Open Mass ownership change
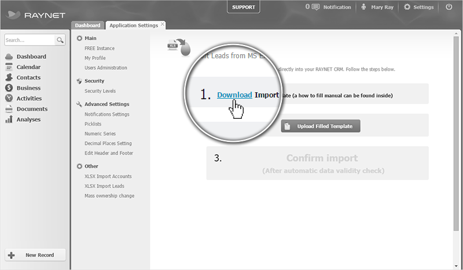This screenshot has height=270, width=463. click(109, 196)
